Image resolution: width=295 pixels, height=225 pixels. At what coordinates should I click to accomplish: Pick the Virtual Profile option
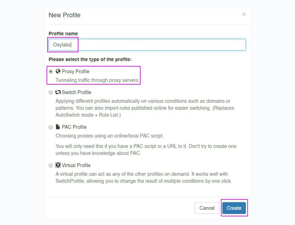51,165
